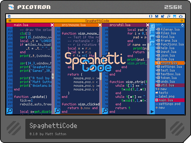Open the code editor workspace parentheses icon

coord(151,16)
